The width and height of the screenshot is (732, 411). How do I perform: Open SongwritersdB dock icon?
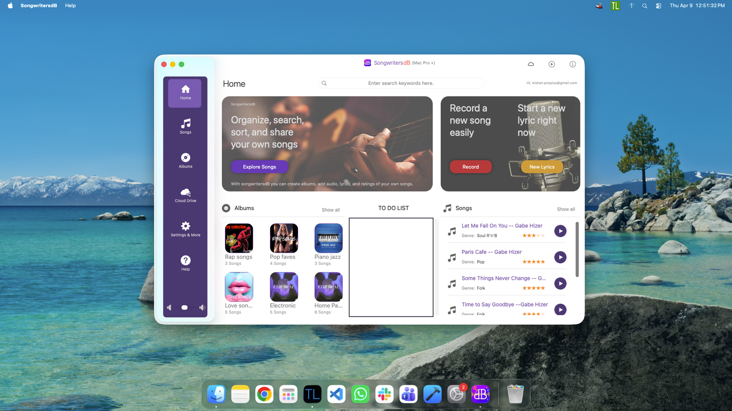click(x=480, y=394)
